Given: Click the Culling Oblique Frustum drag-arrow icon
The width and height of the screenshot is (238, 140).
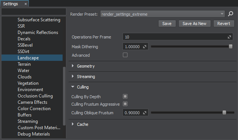Looking at the screenshot, I should pos(145,113).
